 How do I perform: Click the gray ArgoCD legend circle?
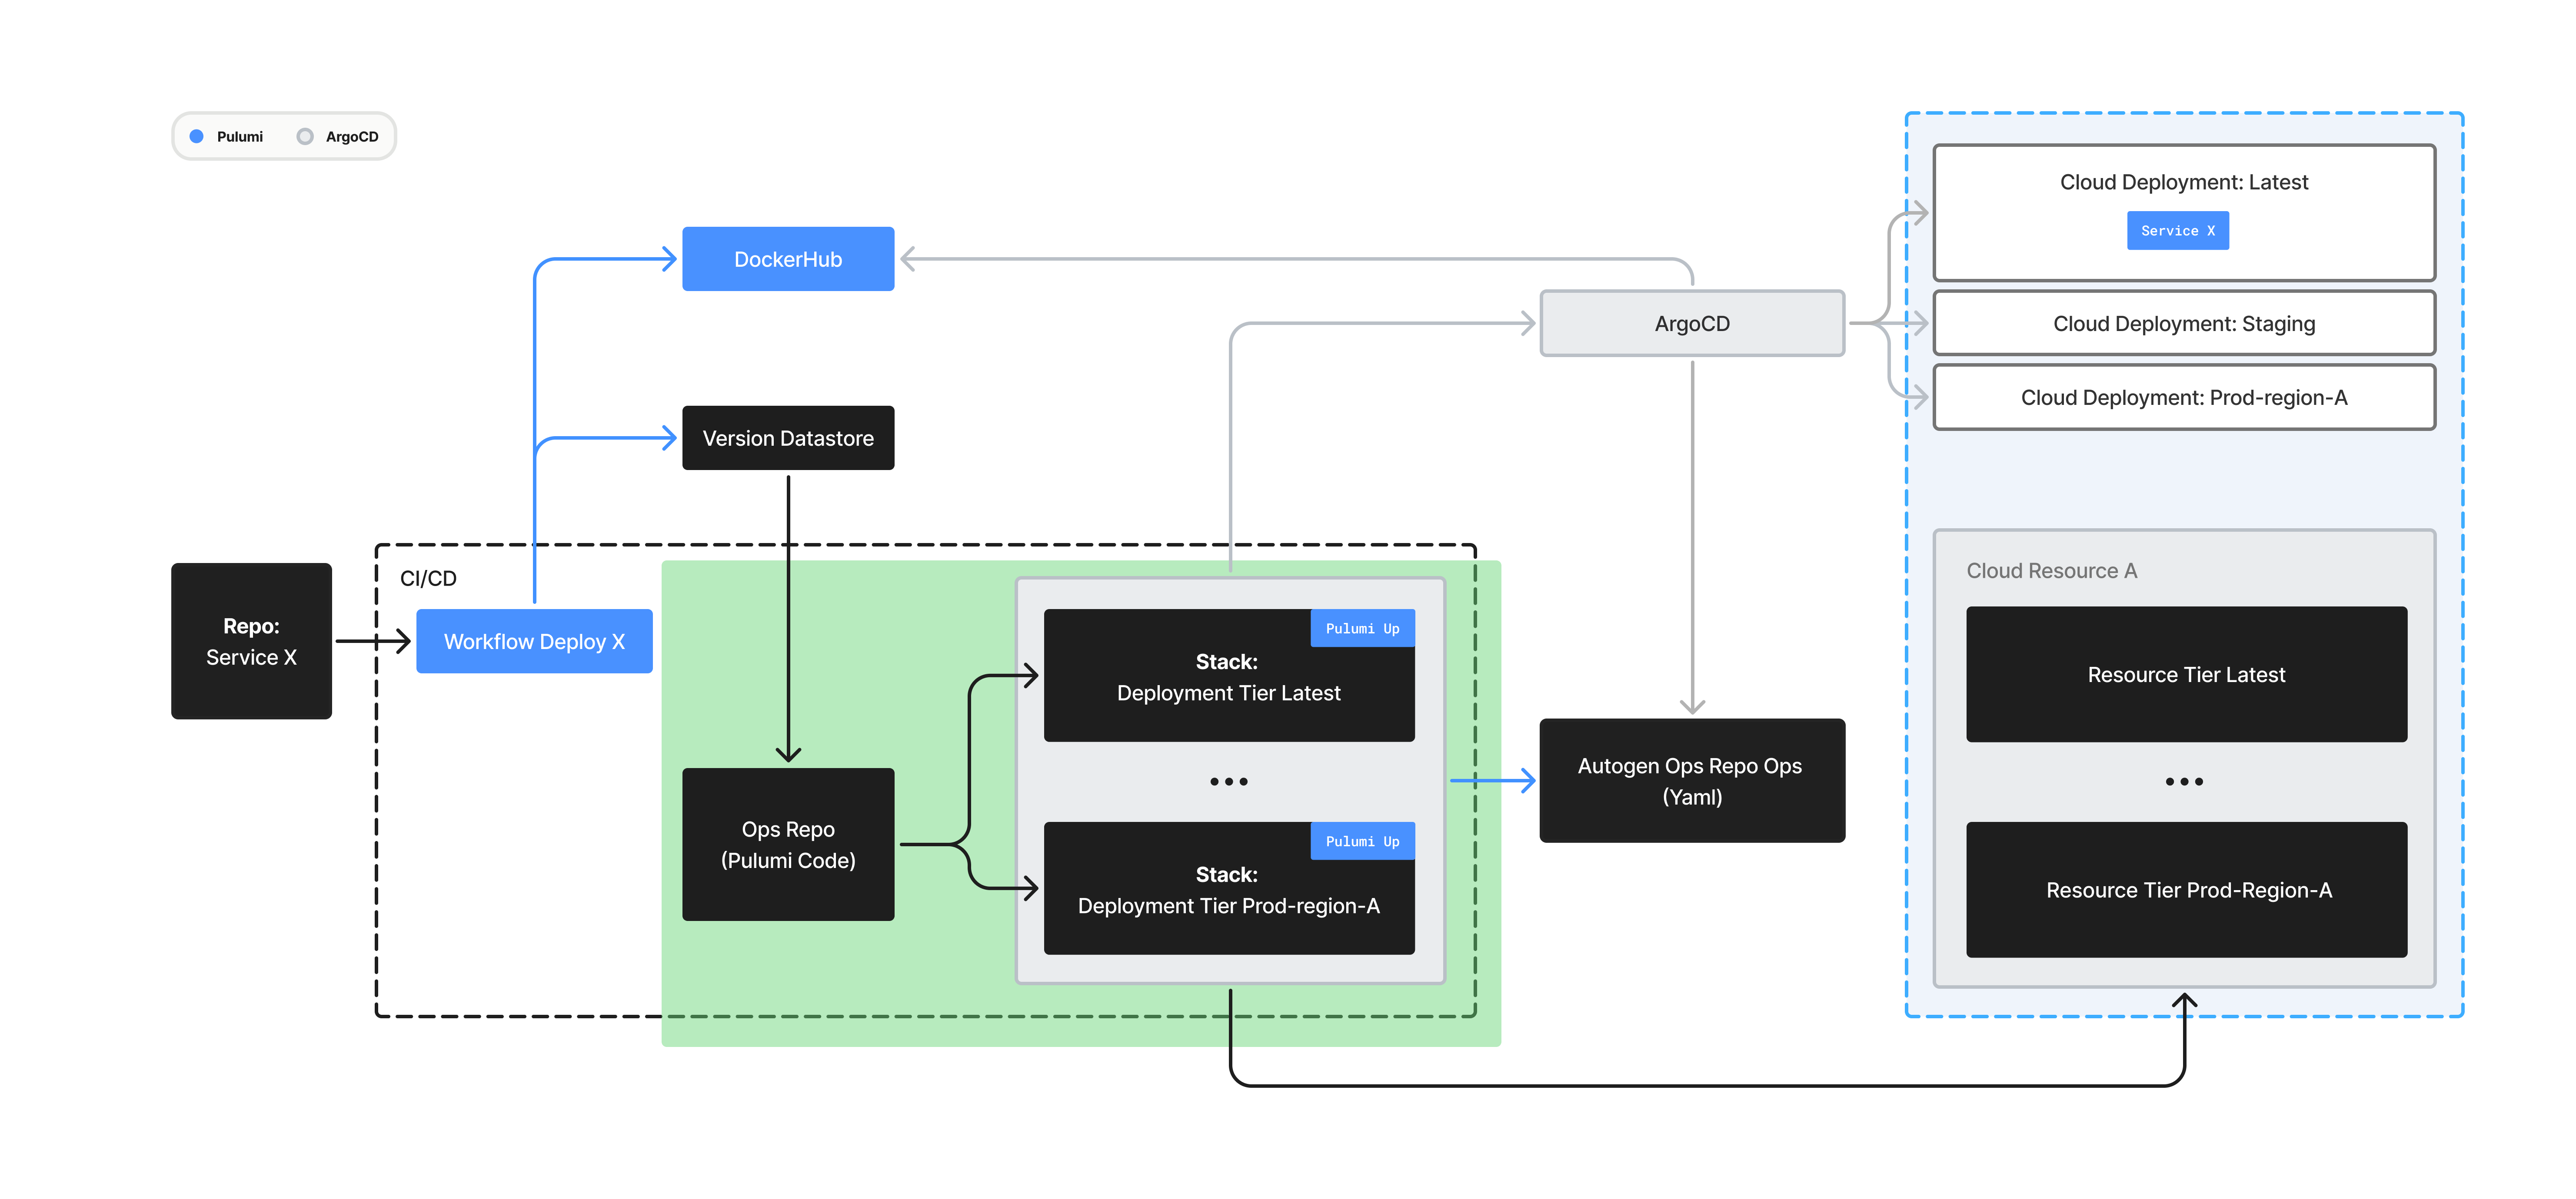[x=305, y=136]
